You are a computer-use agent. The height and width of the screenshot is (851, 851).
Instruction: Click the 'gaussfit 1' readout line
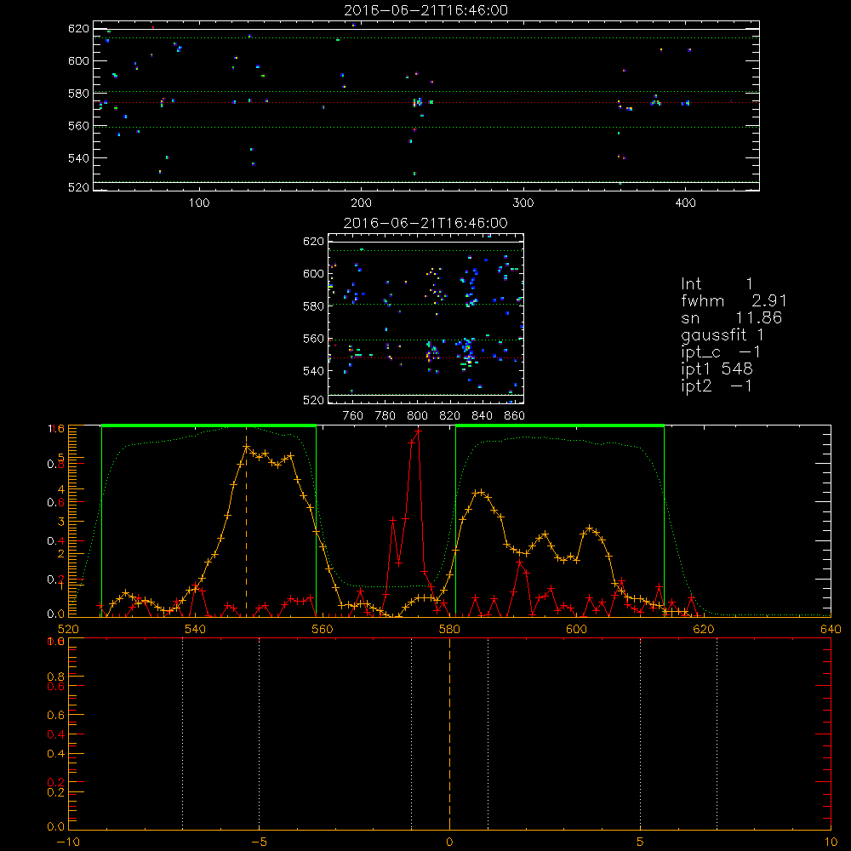[x=722, y=335]
